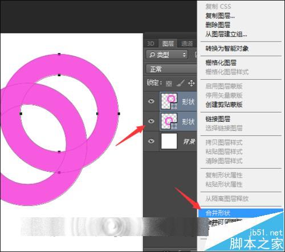This screenshot has width=285, height=252.
Task: Open the 正常 blend mode dropdown
Action: 171,69
